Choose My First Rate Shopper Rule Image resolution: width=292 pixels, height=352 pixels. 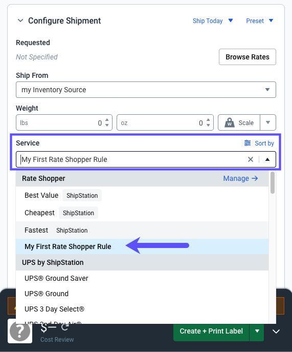tap(142, 246)
